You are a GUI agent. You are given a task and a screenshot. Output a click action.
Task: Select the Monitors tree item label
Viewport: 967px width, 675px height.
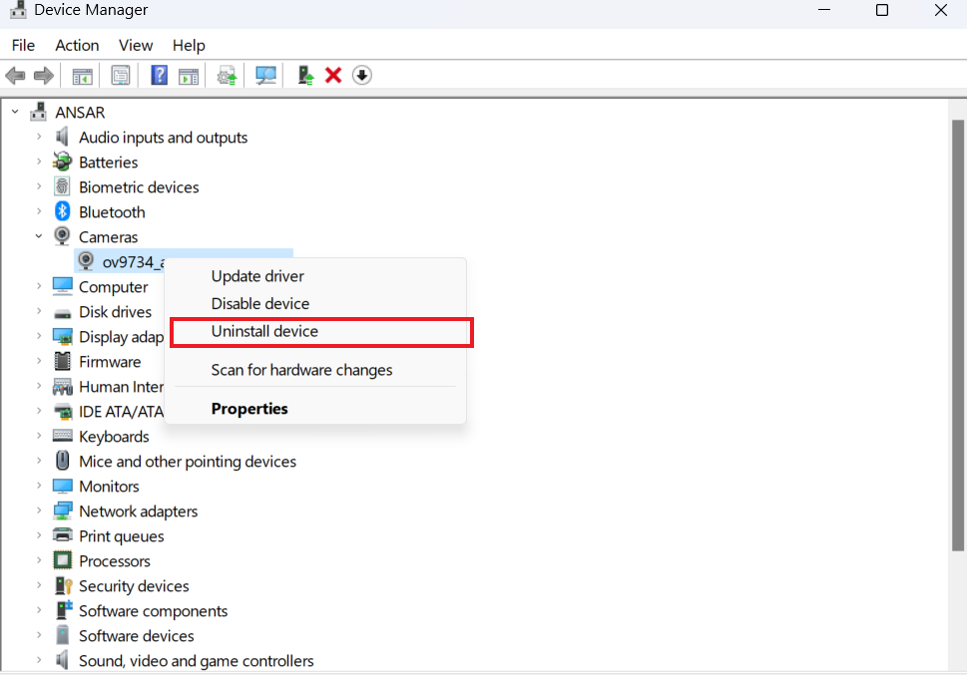[x=109, y=487]
